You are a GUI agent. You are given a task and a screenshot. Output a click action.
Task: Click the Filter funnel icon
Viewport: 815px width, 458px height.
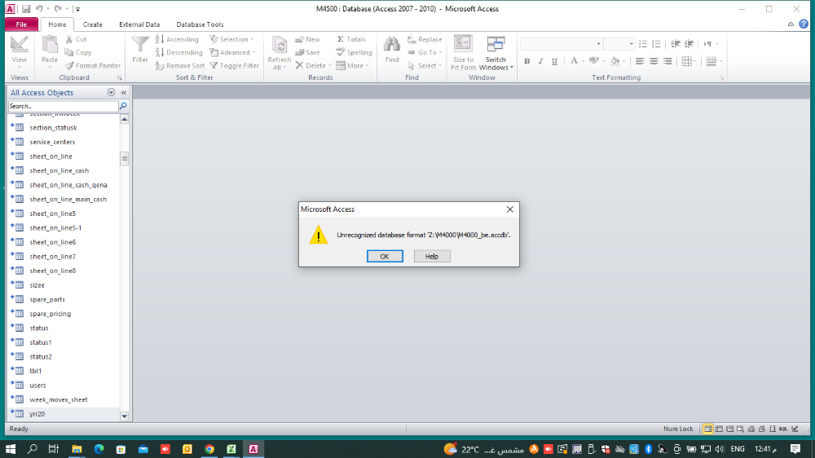[x=140, y=45]
